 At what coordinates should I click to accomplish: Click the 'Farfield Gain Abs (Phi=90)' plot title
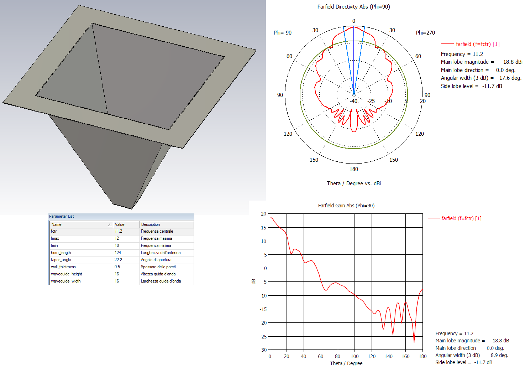346,206
